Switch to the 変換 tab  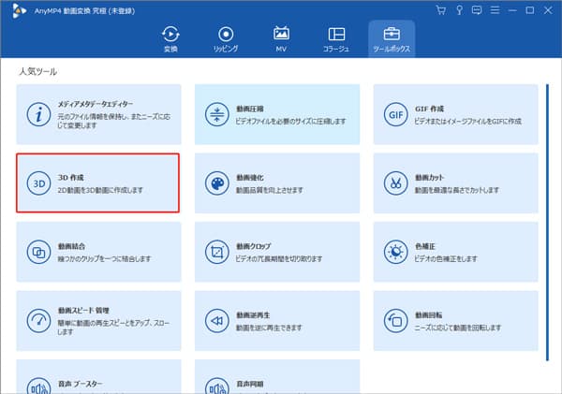[170, 38]
